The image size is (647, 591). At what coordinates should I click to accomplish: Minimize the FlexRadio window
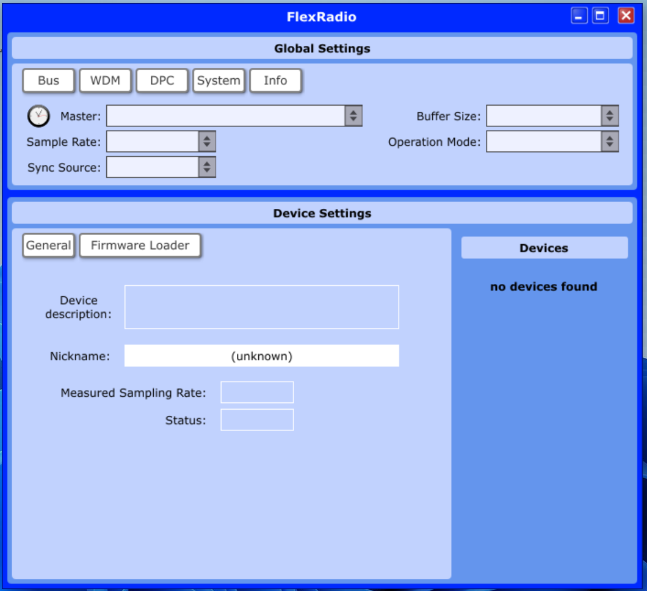pos(579,16)
